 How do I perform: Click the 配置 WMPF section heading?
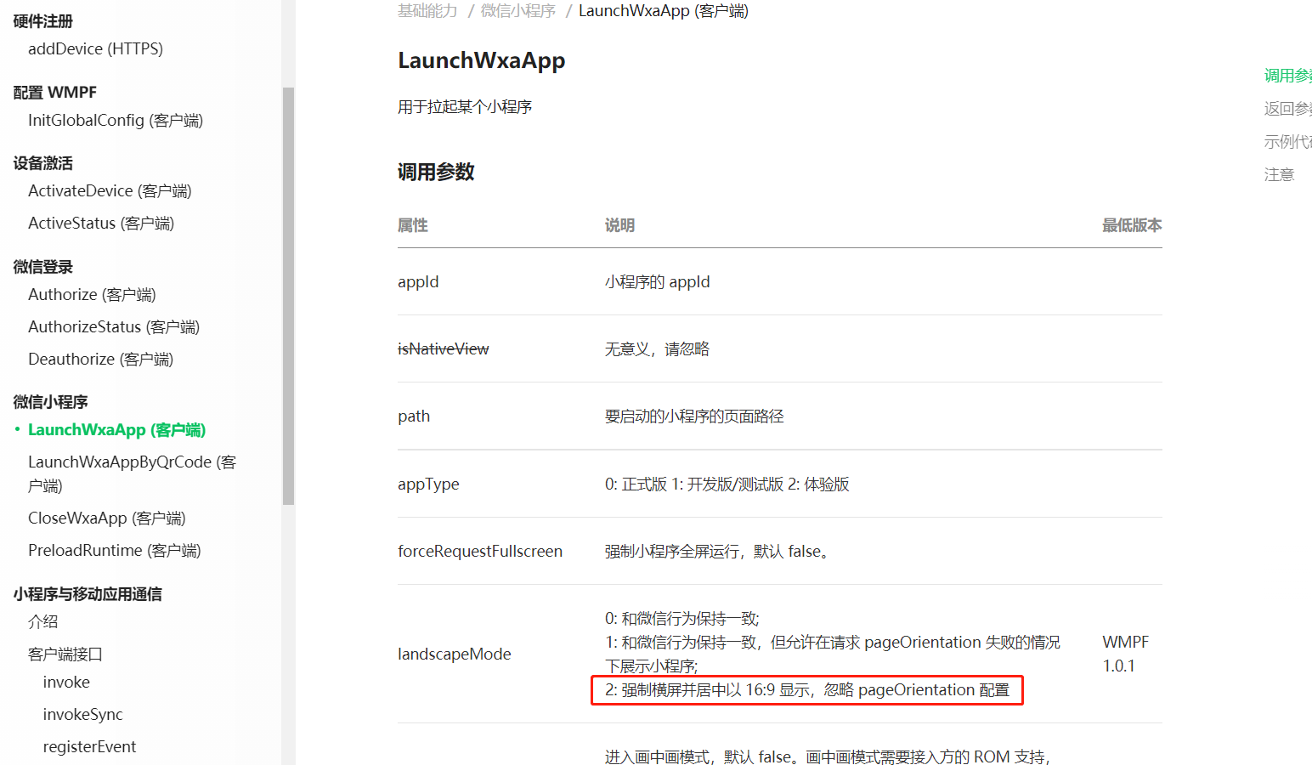pos(55,93)
